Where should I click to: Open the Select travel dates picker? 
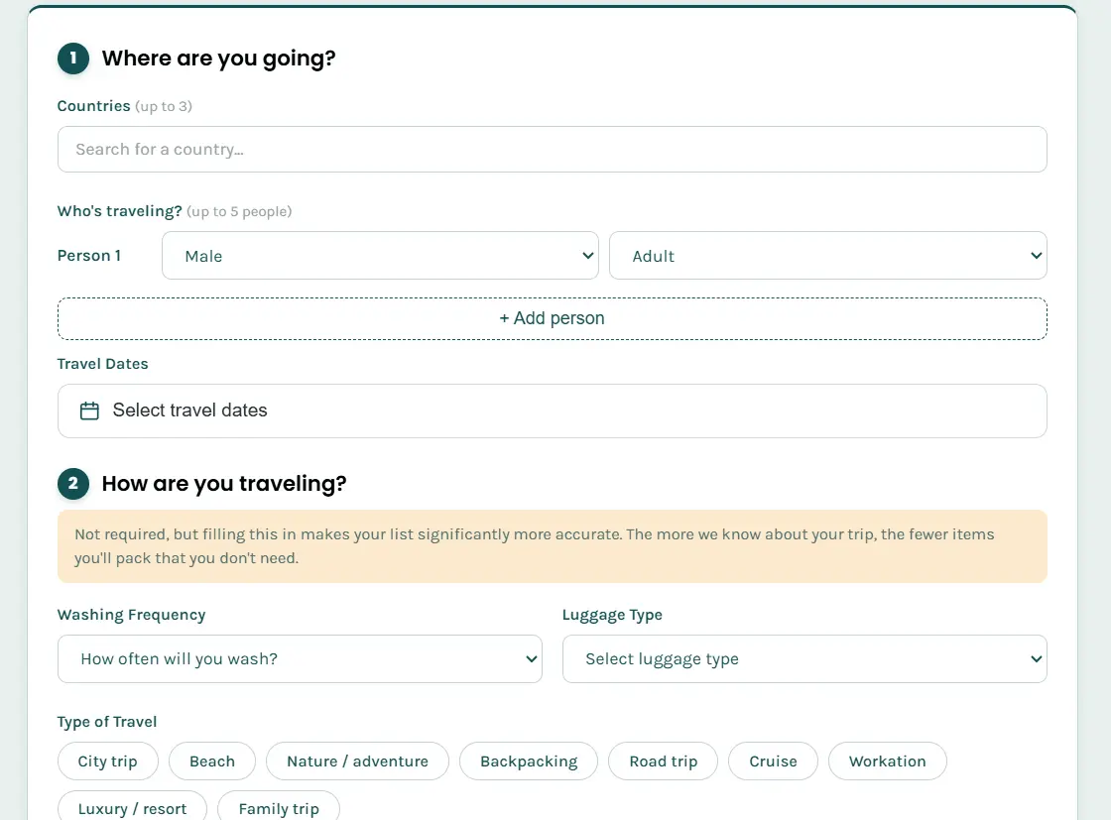point(552,410)
